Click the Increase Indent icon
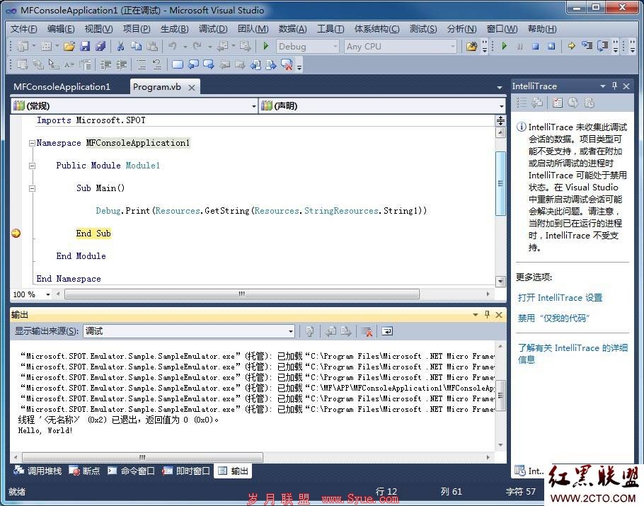Screen dimensions: 644x506 point(121,64)
